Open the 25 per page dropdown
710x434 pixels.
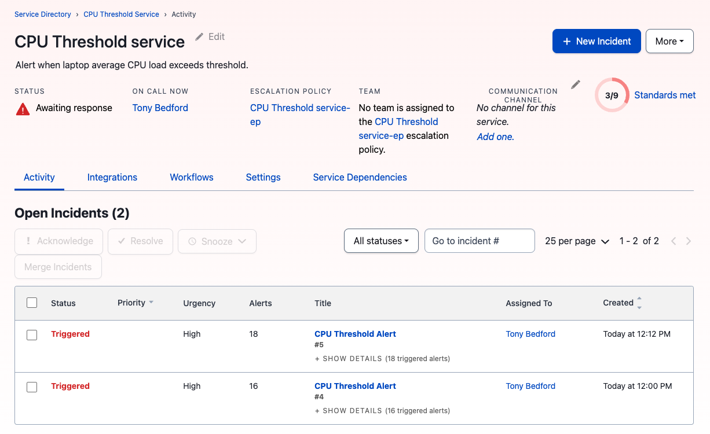(577, 241)
